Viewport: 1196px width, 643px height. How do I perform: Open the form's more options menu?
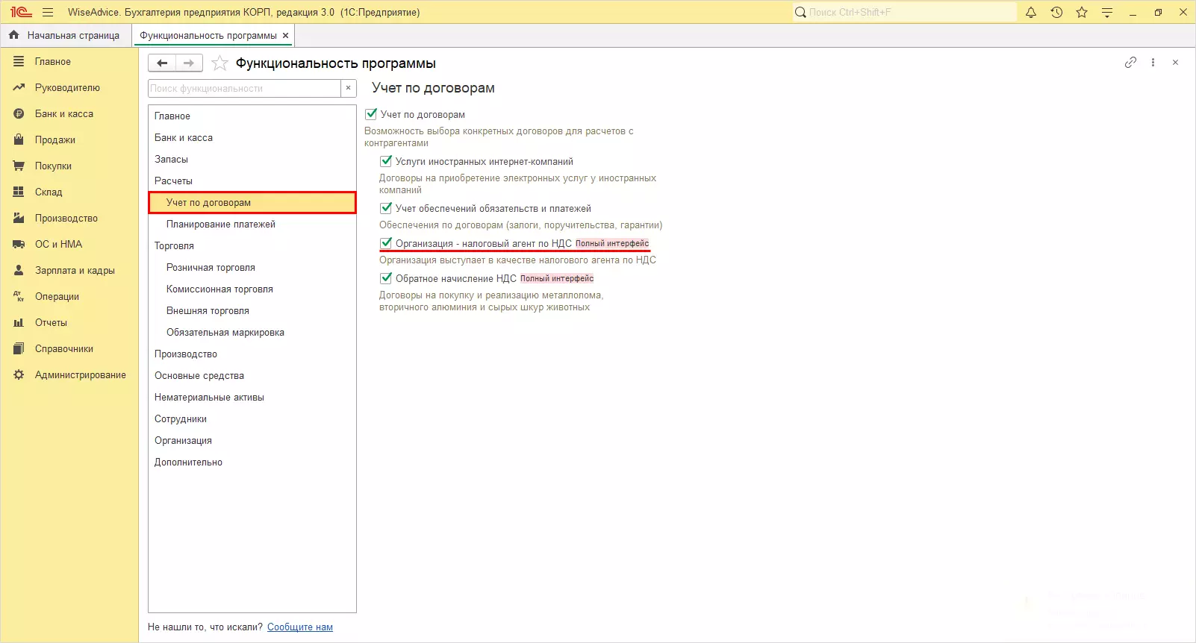1153,63
